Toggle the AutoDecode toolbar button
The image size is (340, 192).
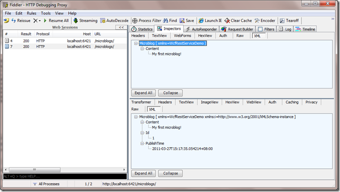click(114, 21)
